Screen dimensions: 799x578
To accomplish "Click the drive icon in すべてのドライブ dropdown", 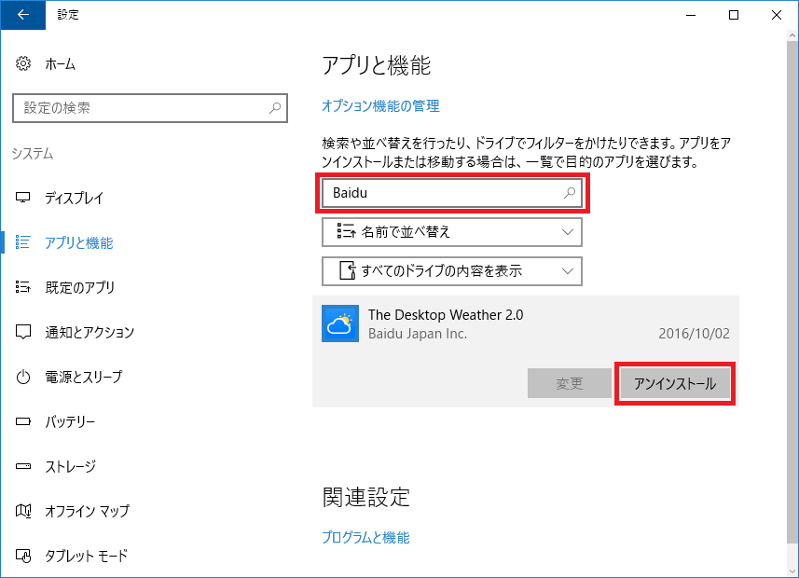I will point(348,270).
